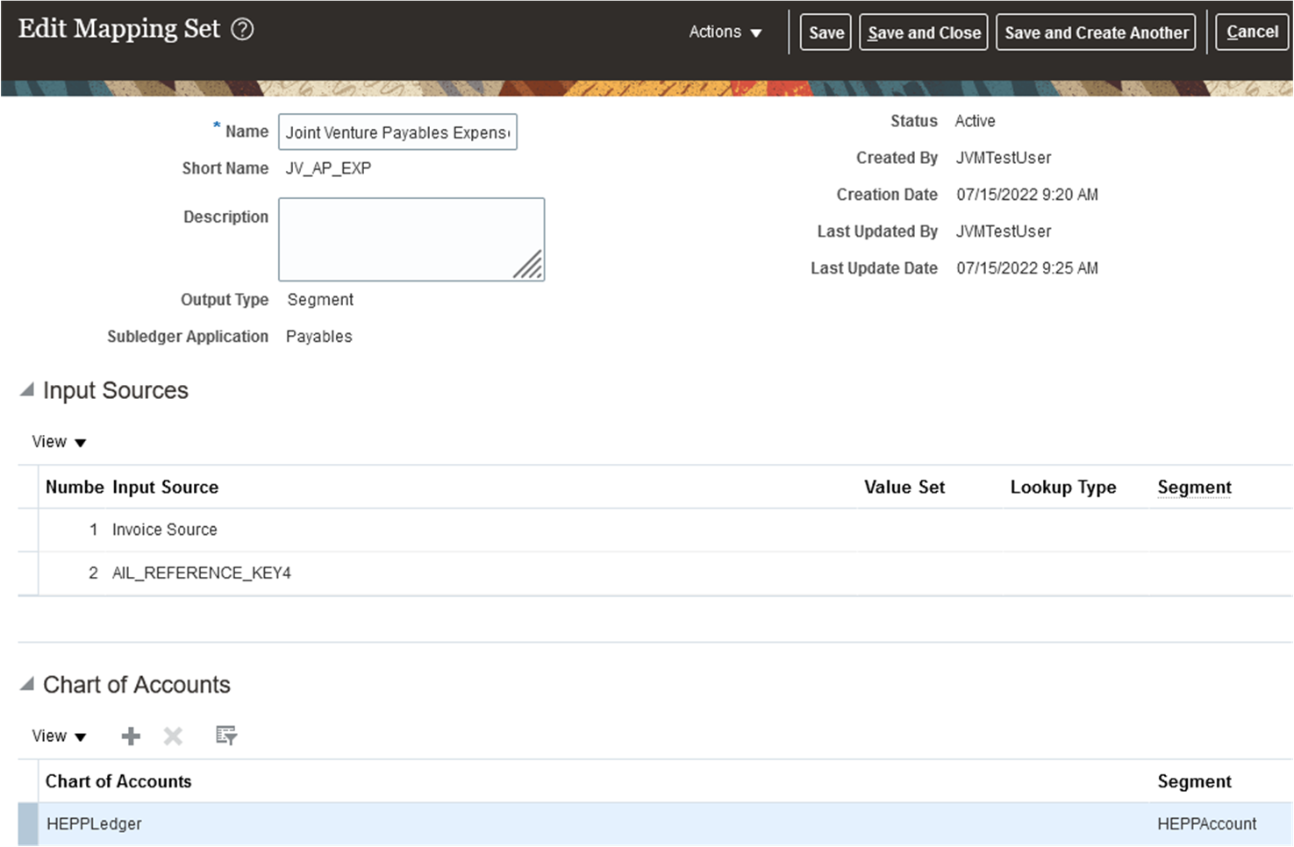This screenshot has height=847, width=1294.
Task: Click Save and Create Another
Action: pos(1096,32)
